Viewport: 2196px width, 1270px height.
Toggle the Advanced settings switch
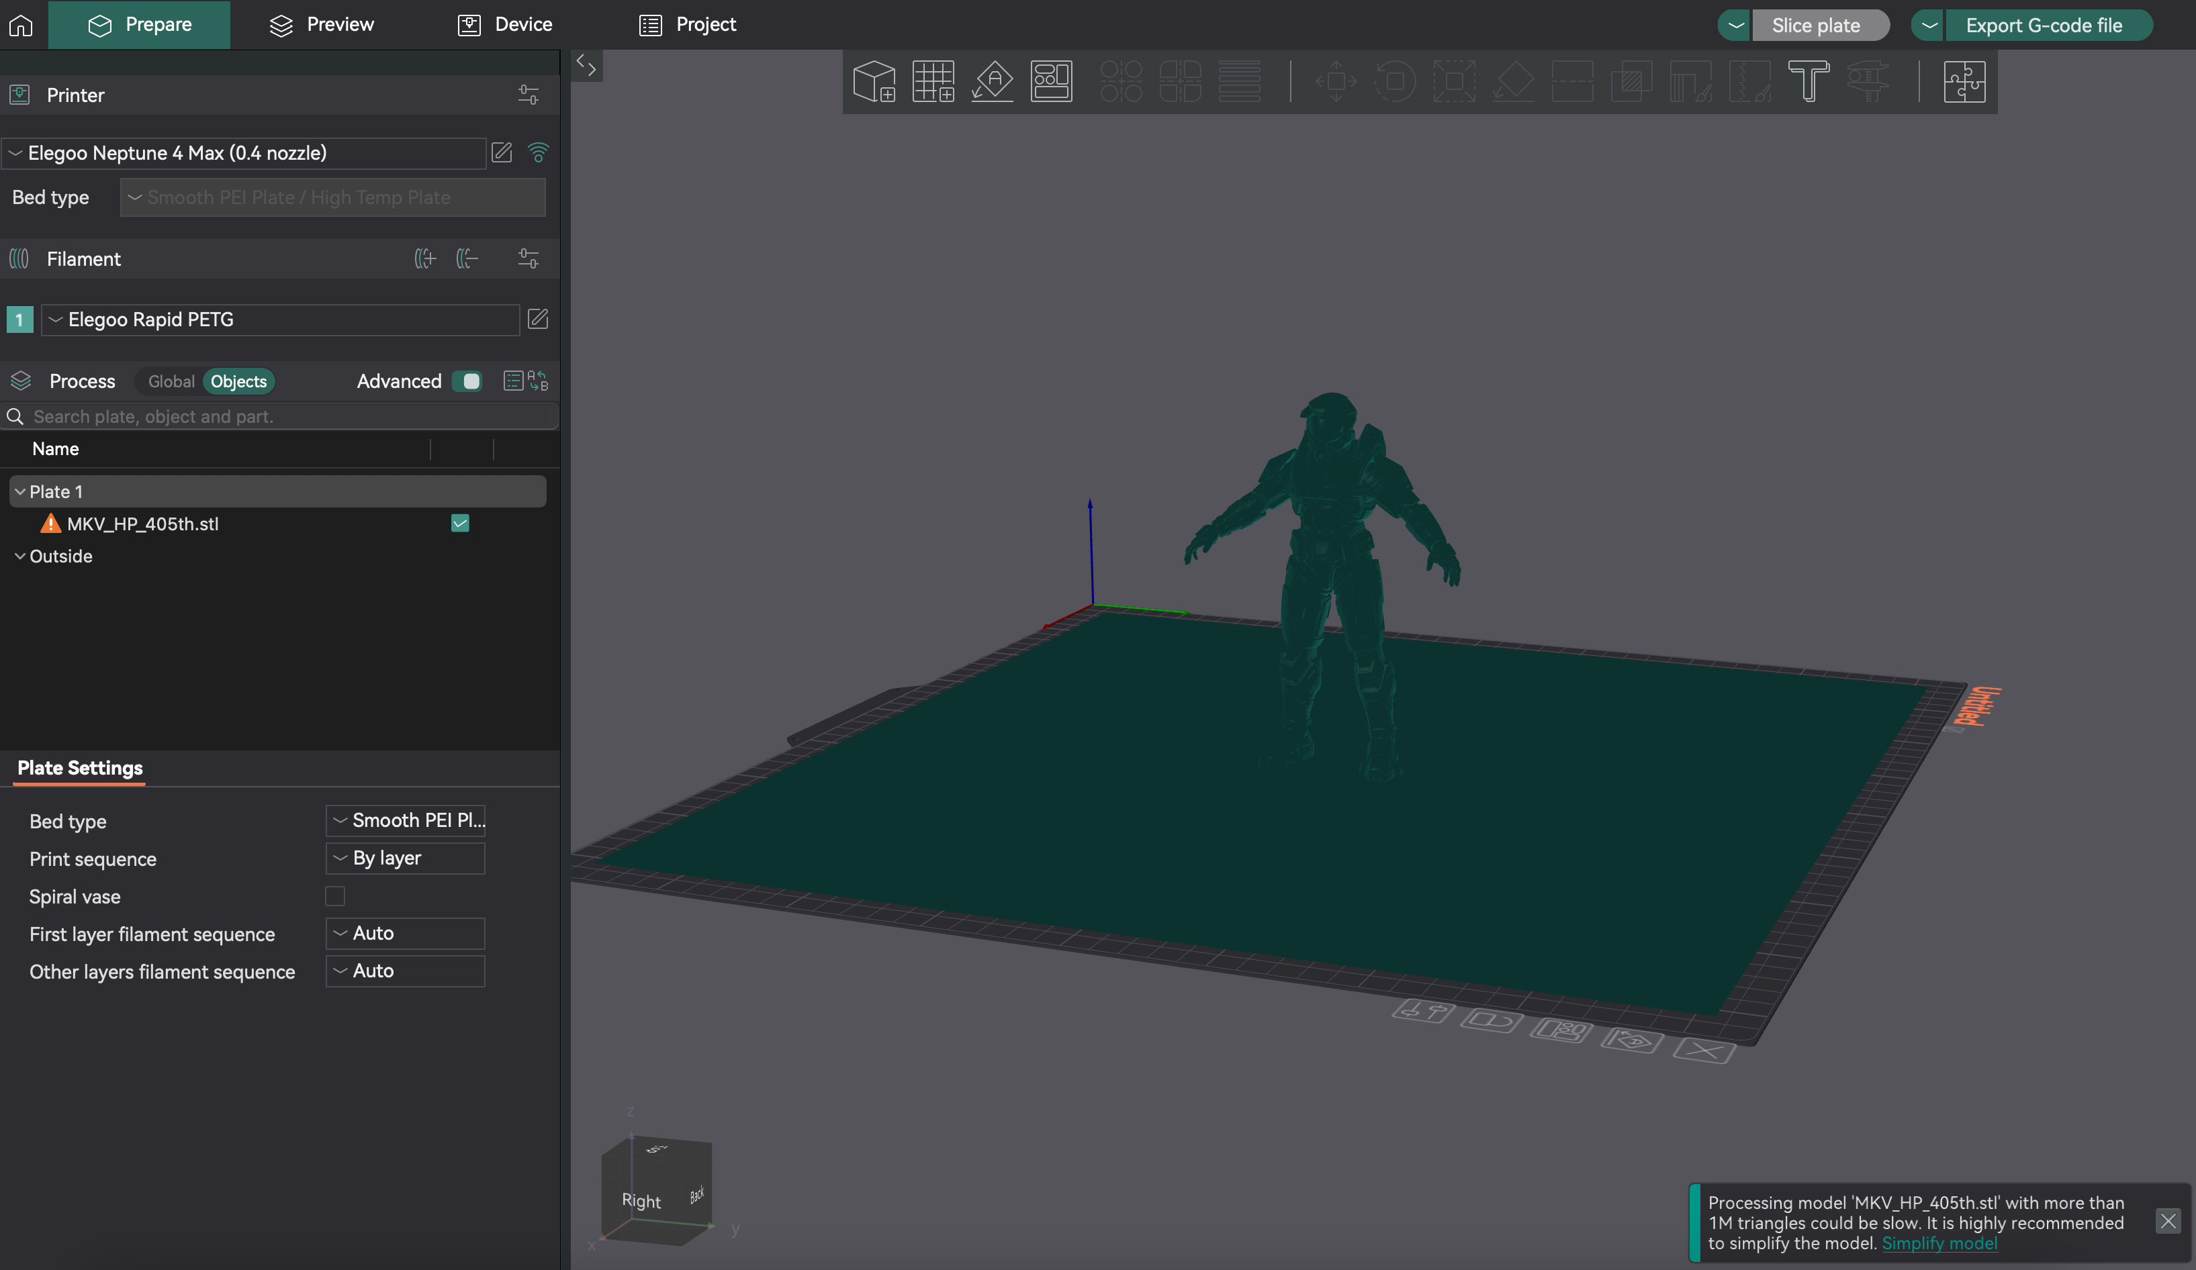[468, 381]
